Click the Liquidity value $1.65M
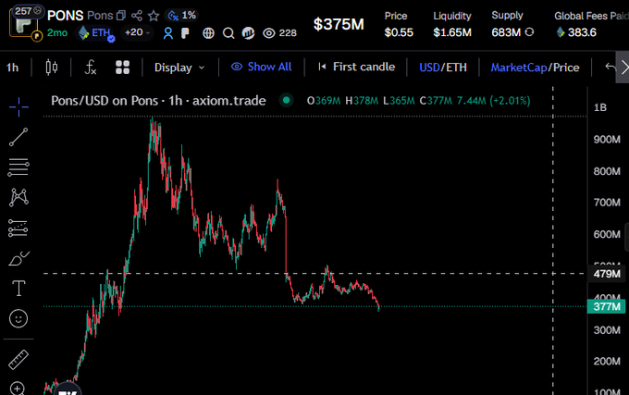This screenshot has height=395, width=629. [x=452, y=32]
